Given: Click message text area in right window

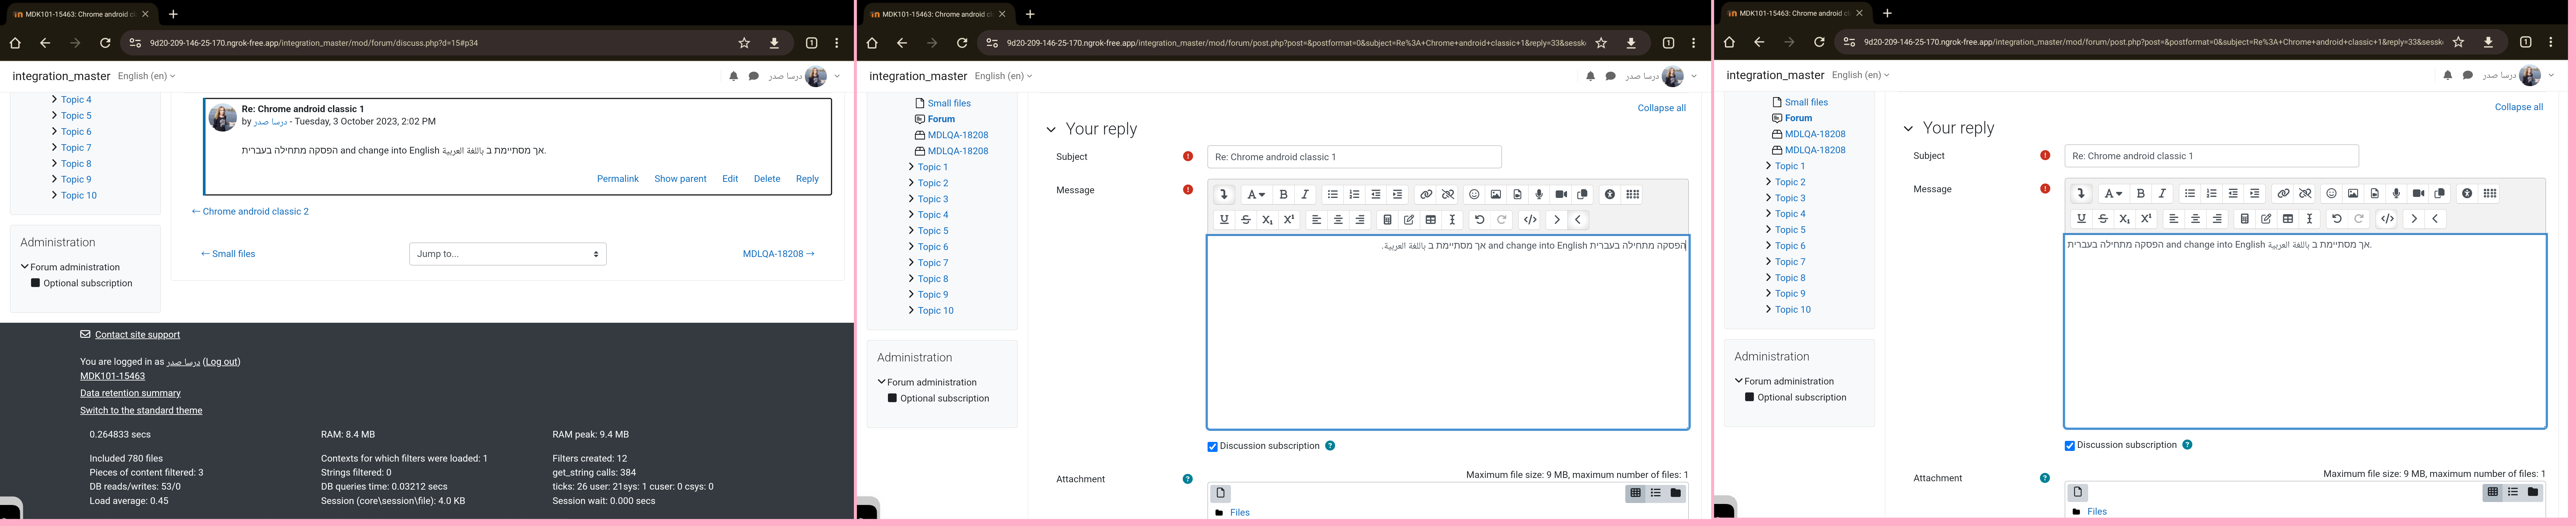Looking at the screenshot, I should (x=2305, y=331).
